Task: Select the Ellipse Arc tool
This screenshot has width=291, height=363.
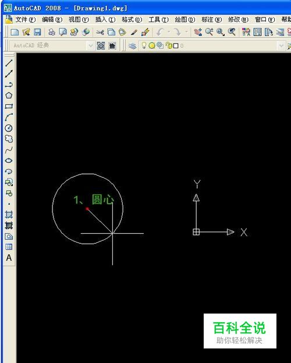Action: (x=9, y=171)
